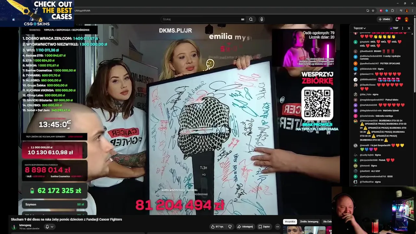Screen dimensions: 416x234
Task: Like the video with 817 tys. thumbs-up
Action: coord(217,227)
